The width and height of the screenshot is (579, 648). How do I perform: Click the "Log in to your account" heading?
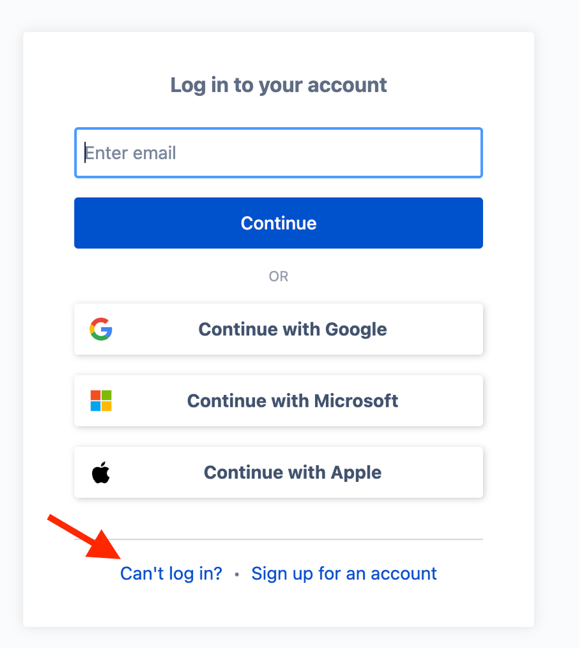[278, 86]
